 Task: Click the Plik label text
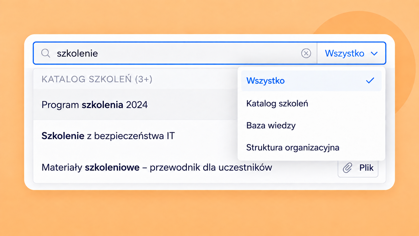coord(366,168)
